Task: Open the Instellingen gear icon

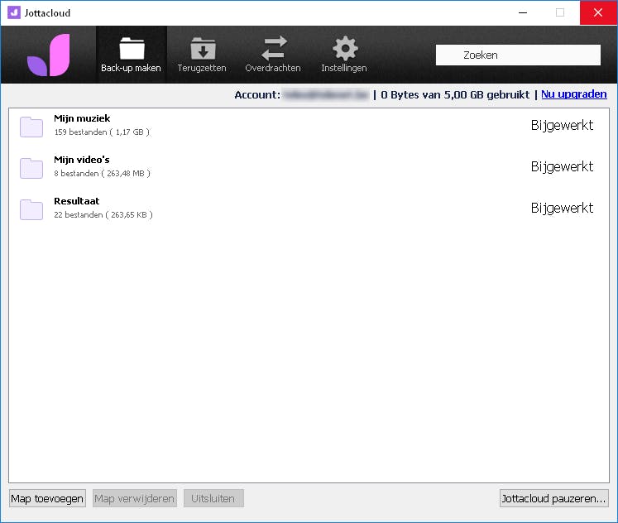Action: click(x=345, y=48)
